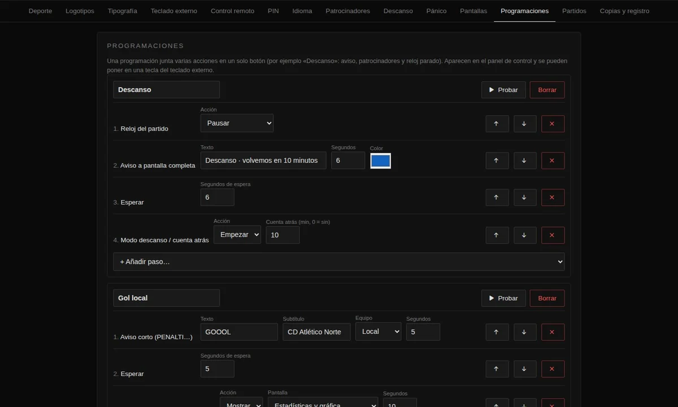678x407 pixels.
Task: Edit the GOOOL text field
Action: tap(239, 332)
